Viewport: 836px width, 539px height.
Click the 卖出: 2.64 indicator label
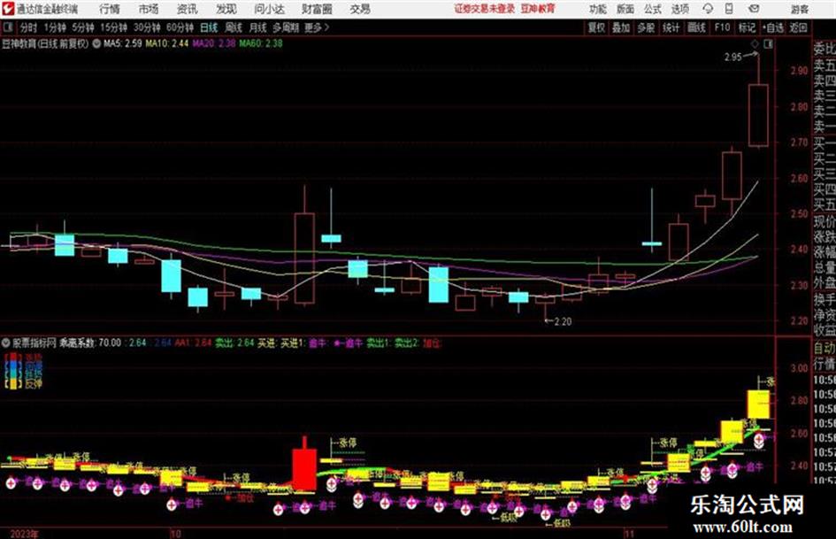[234, 343]
